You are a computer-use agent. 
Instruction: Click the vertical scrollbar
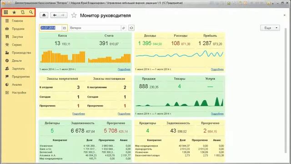(x=286, y=90)
